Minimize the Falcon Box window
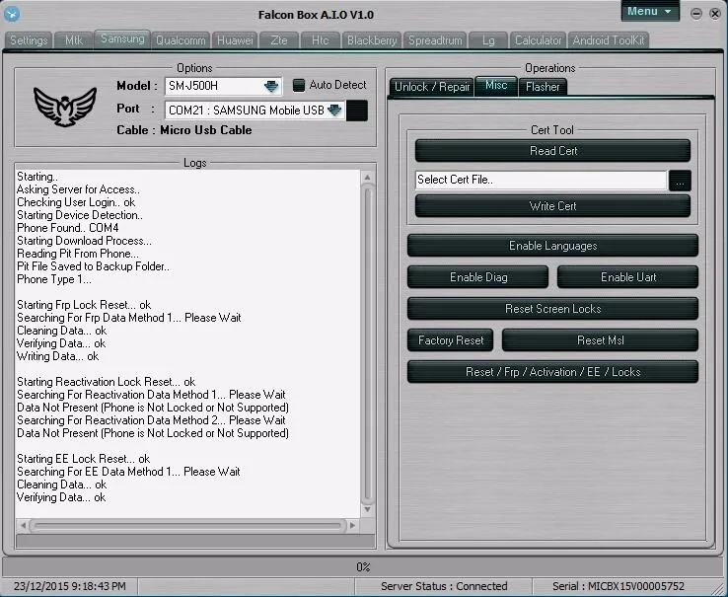The image size is (728, 597). click(x=696, y=14)
